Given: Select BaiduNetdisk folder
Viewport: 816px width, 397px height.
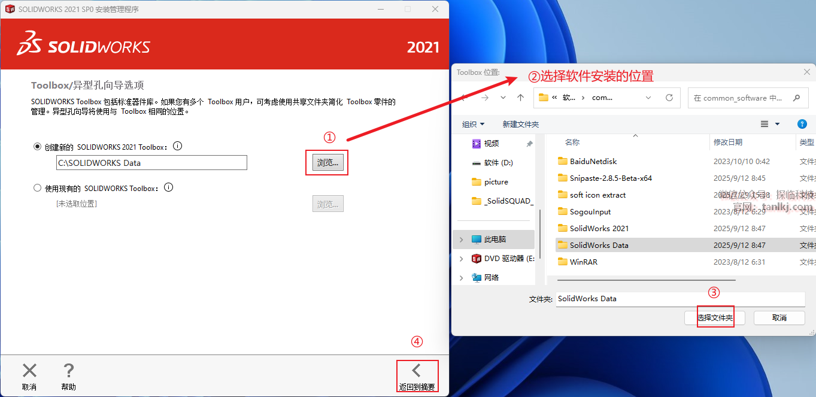Looking at the screenshot, I should tap(593, 161).
